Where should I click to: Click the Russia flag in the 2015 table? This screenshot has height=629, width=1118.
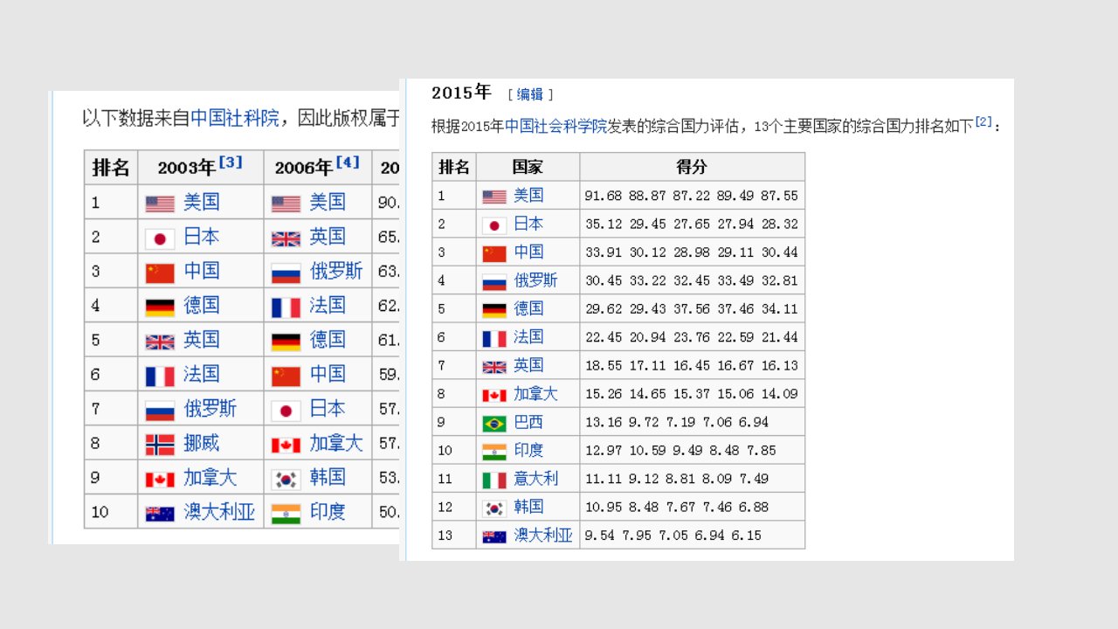tap(493, 282)
